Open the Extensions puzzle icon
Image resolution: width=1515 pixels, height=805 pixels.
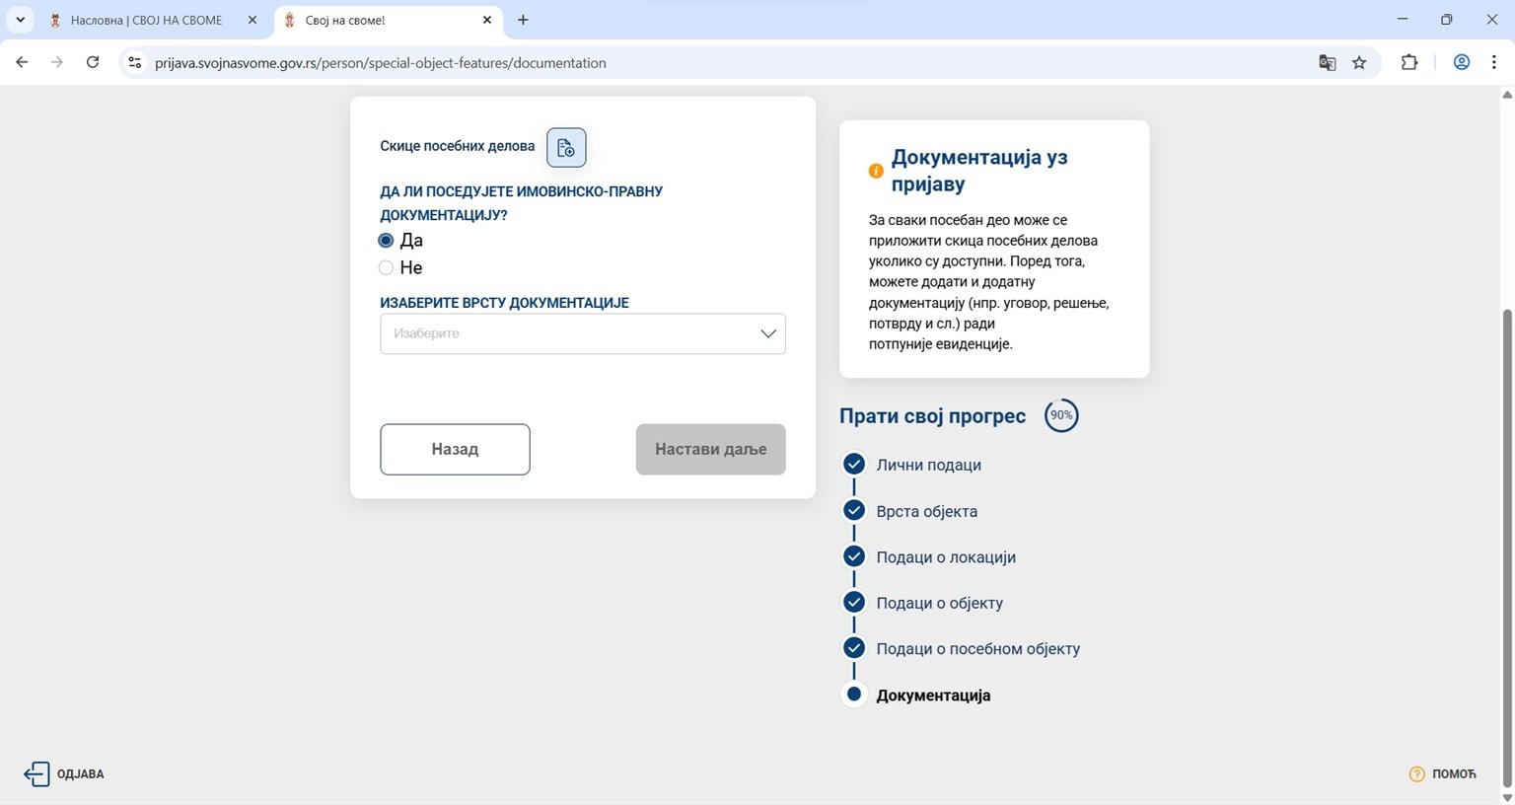(x=1409, y=62)
